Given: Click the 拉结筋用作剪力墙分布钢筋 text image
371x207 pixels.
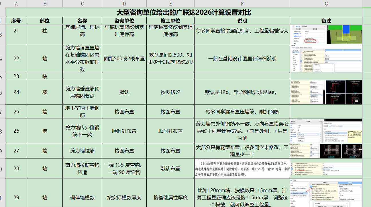Looking at the screenshot, I should pos(242,169).
